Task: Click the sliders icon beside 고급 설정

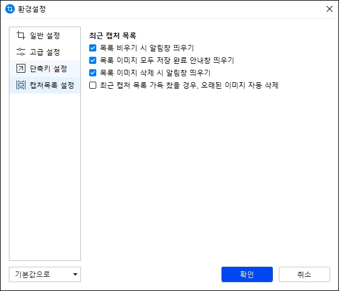Action: tap(21, 52)
